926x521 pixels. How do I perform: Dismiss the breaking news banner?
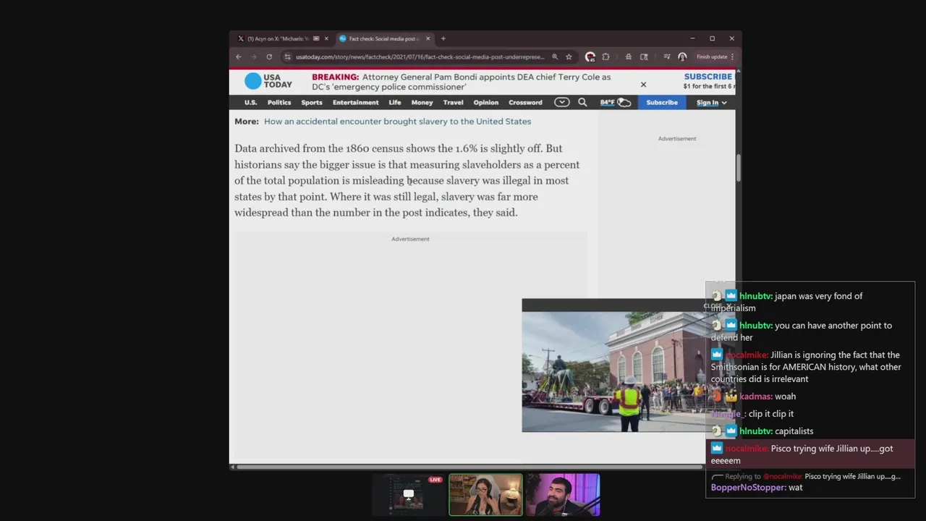tap(643, 85)
